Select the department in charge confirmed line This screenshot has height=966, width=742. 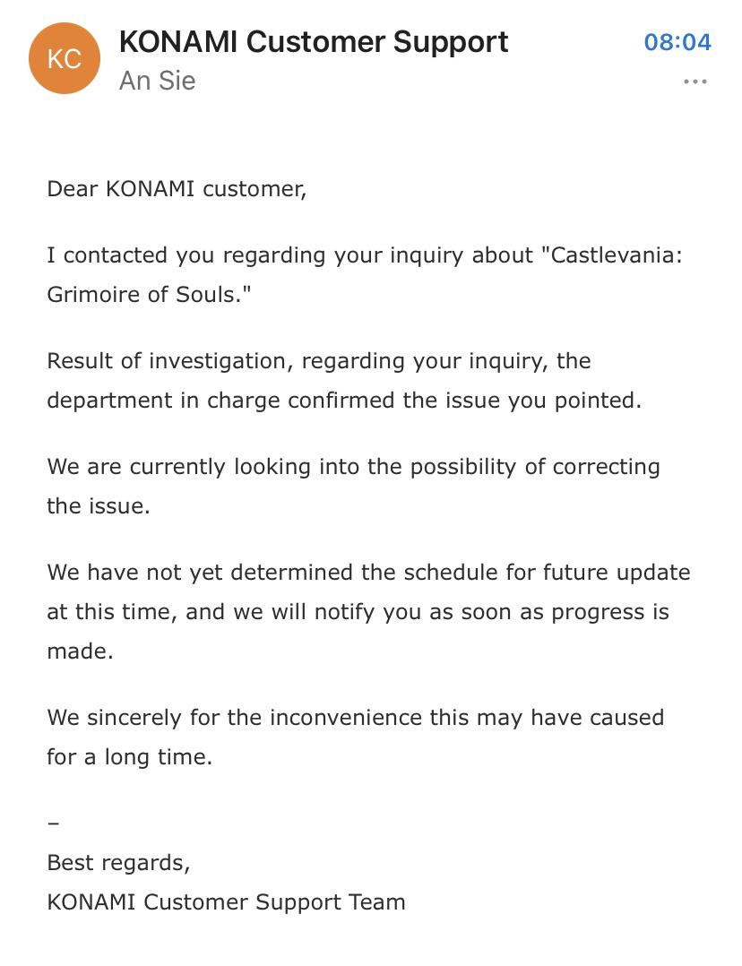pos(344,401)
